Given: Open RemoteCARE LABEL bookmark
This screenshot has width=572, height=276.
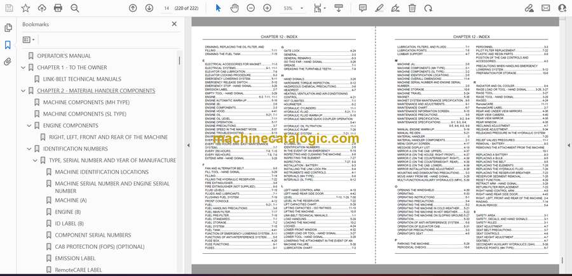Looking at the screenshot, I should pos(78,270).
